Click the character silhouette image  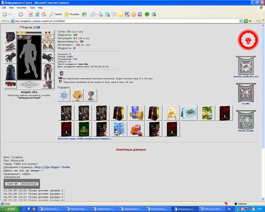coord(29,57)
